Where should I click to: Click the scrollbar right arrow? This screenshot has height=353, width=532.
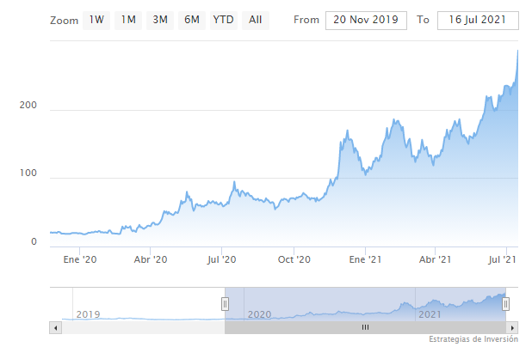(x=514, y=327)
